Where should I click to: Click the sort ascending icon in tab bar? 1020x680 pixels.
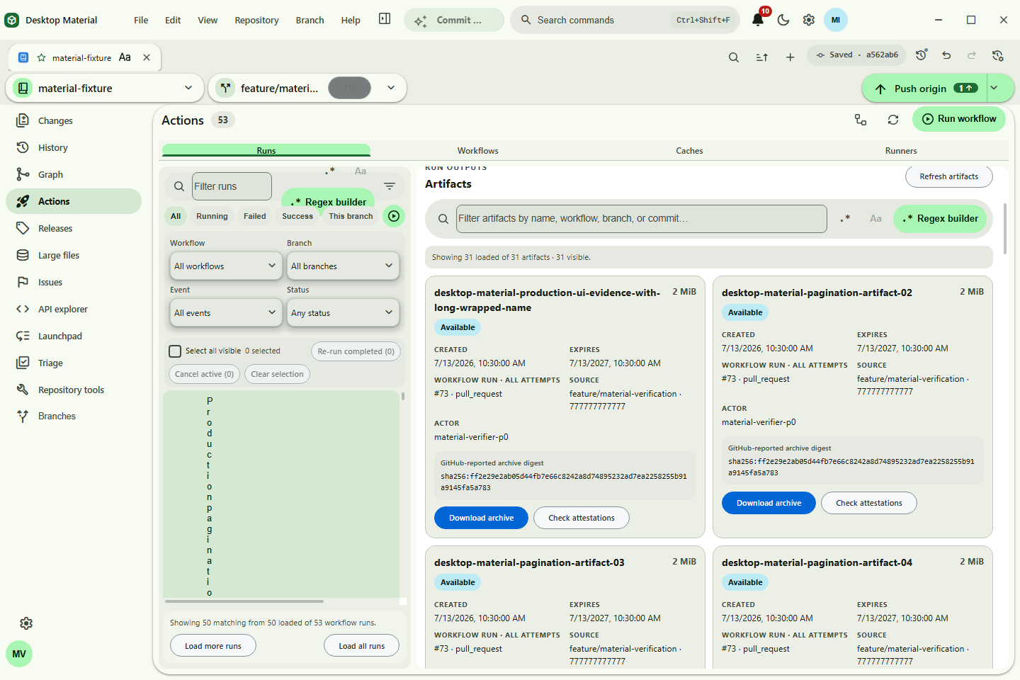pos(762,57)
